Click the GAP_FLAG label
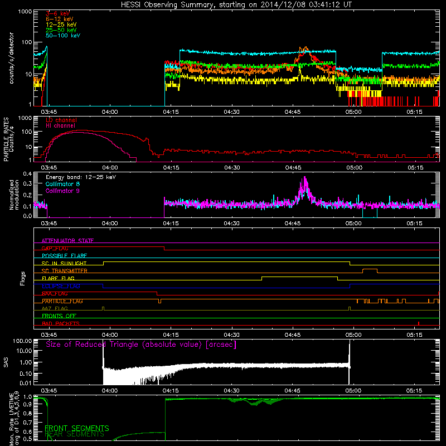 (x=55, y=248)
